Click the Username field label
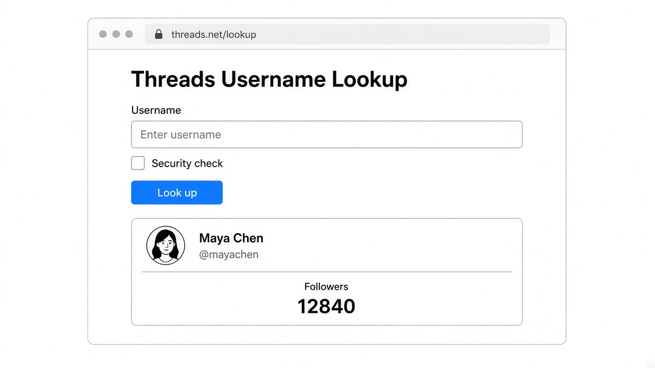Viewport: 655px width, 368px height. (x=156, y=110)
